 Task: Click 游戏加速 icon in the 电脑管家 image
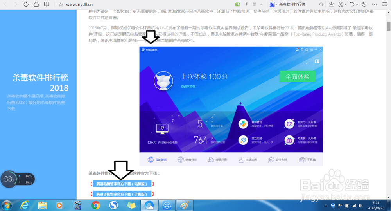[x=243, y=140]
